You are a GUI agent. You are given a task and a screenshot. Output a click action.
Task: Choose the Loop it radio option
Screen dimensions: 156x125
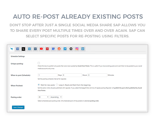(57, 85)
